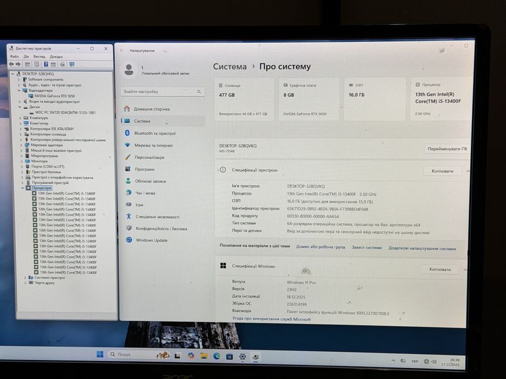The image size is (506, 379).
Task: Open Конфіденційність і безпека settings
Action: 163,228
